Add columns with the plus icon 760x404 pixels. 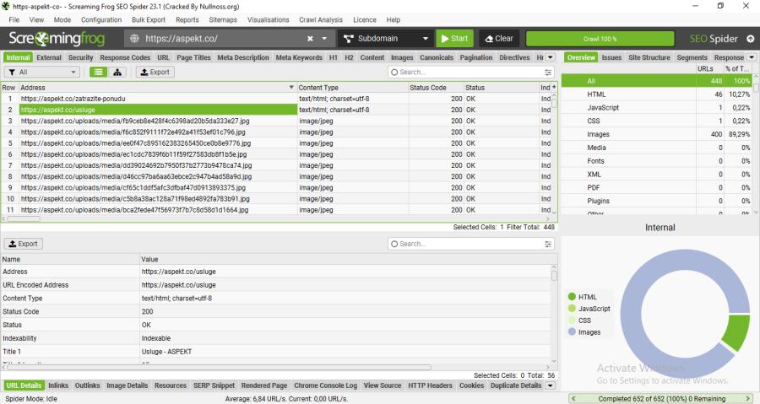pyautogui.click(x=554, y=87)
